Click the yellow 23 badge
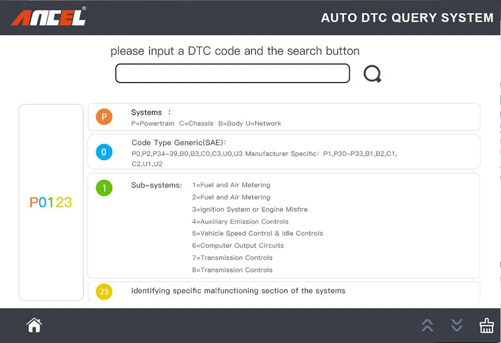This screenshot has height=343, width=501. coord(104,291)
